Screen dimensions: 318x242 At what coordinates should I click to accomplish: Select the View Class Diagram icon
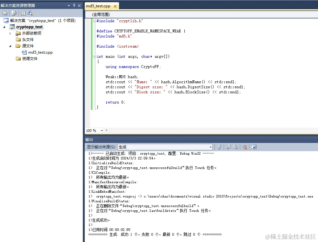pyautogui.click(x=30, y=13)
